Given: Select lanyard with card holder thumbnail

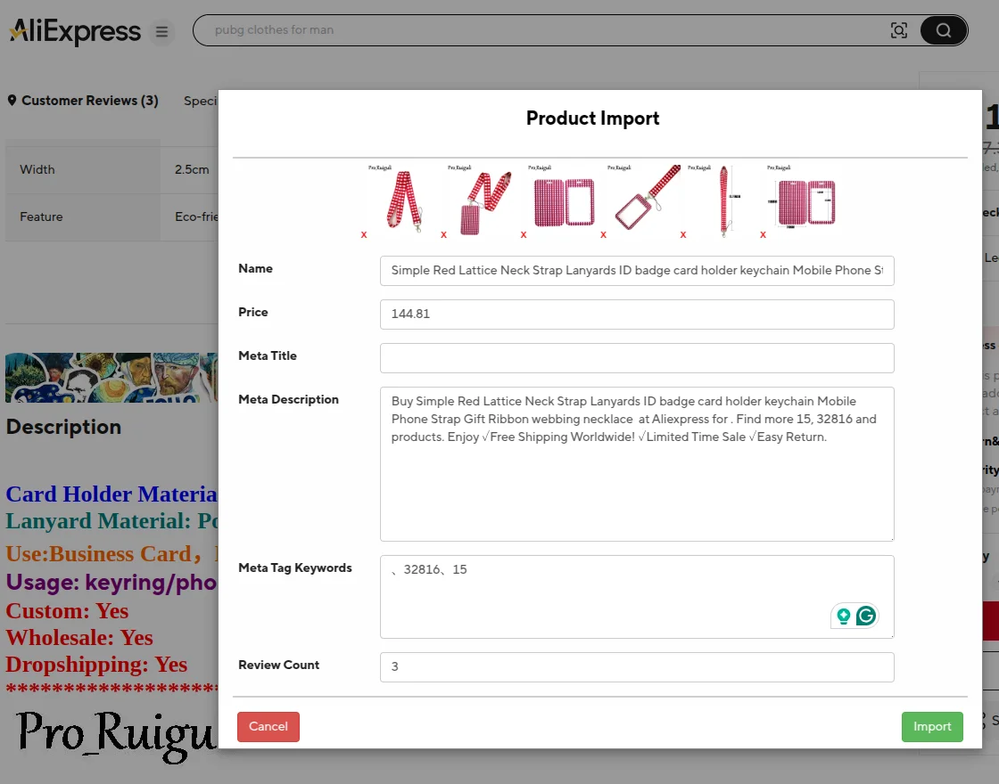Looking at the screenshot, I should coord(483,200).
